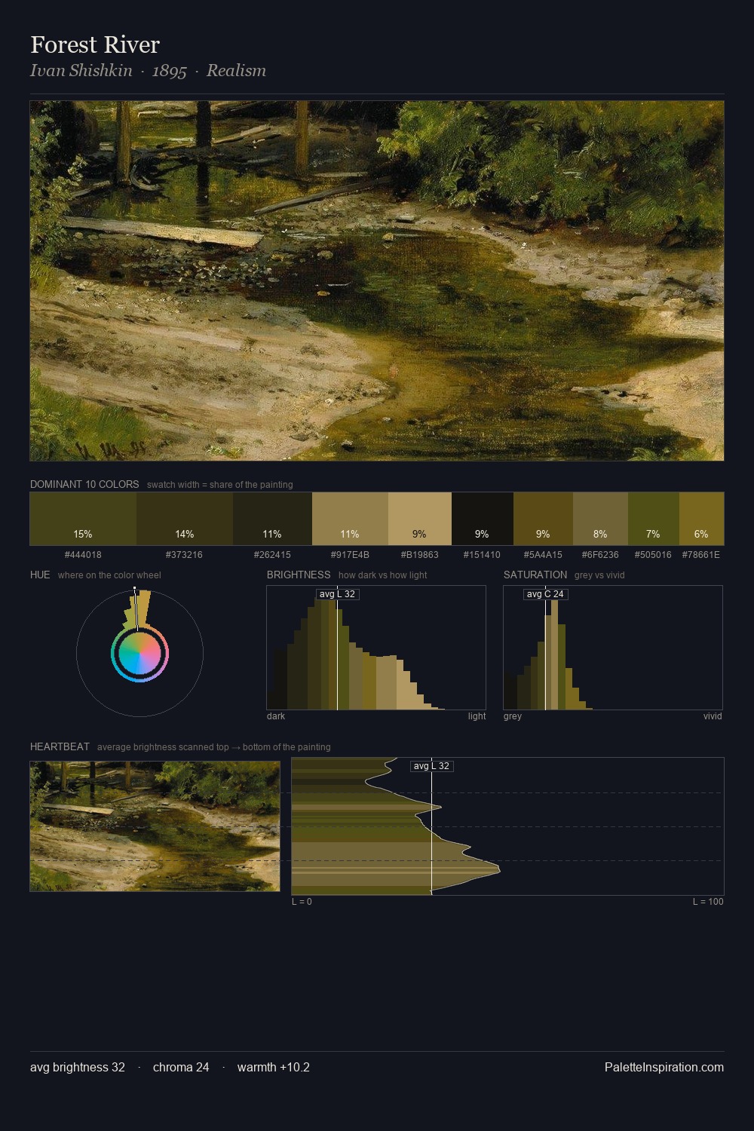This screenshot has height=1131, width=754.
Task: Click the hue color wheel
Action: [139, 653]
